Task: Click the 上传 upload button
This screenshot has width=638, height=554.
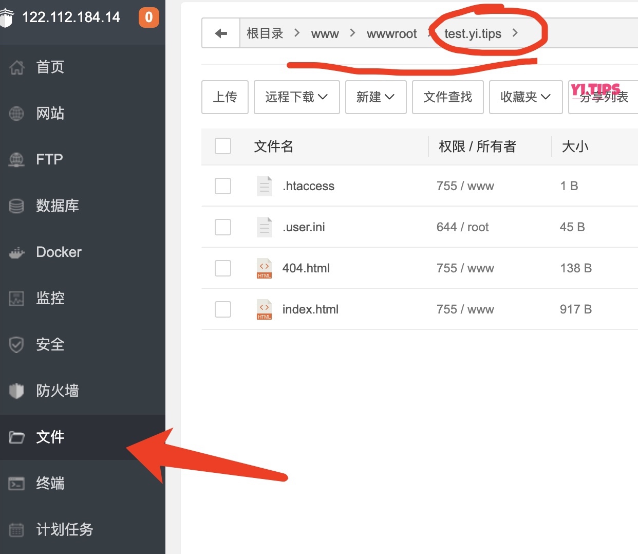Action: point(225,97)
